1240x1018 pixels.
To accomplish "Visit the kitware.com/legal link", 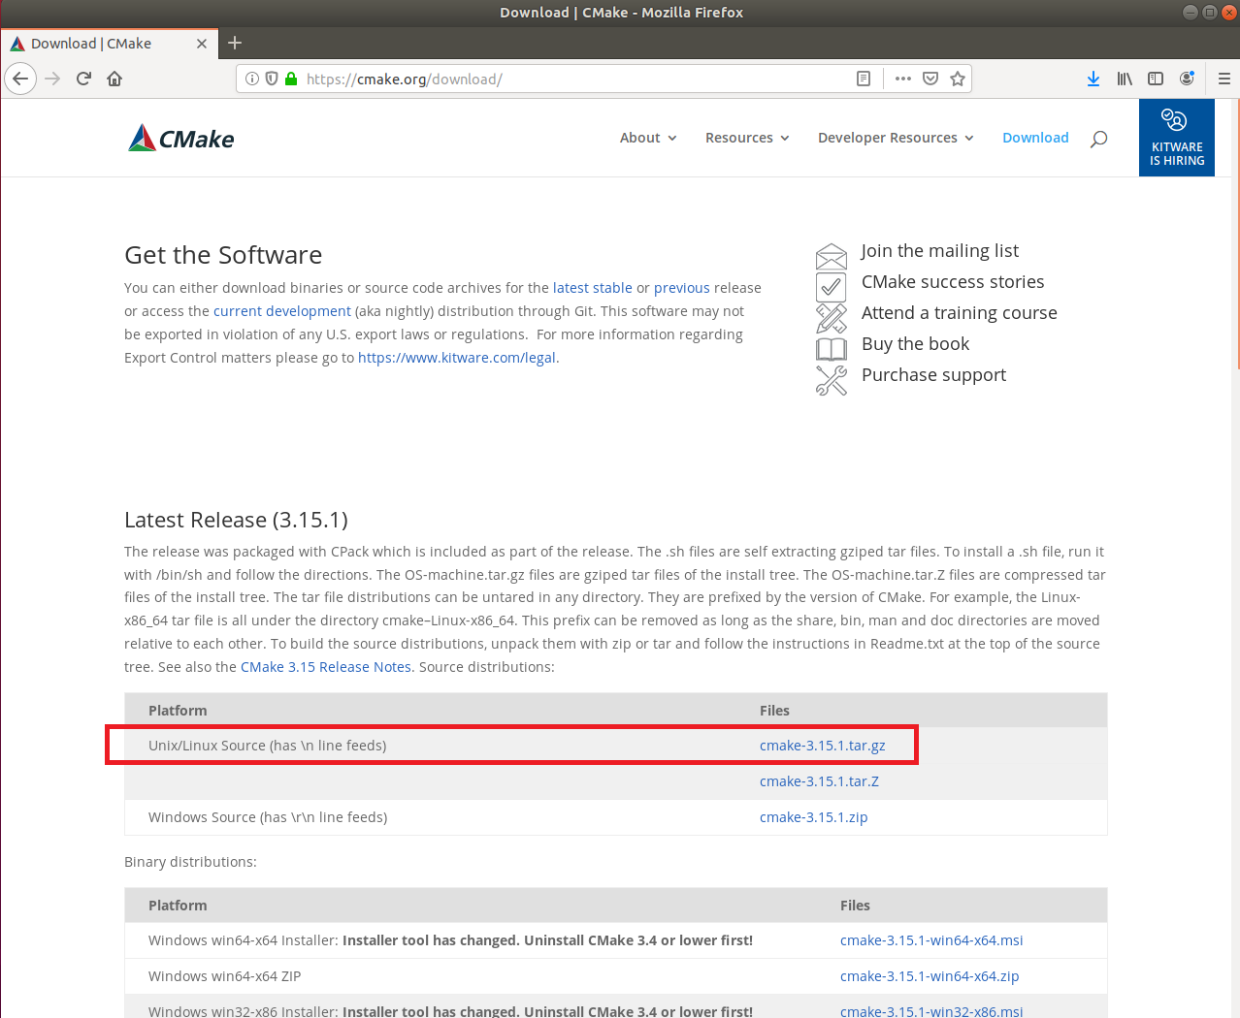I will pos(458,358).
